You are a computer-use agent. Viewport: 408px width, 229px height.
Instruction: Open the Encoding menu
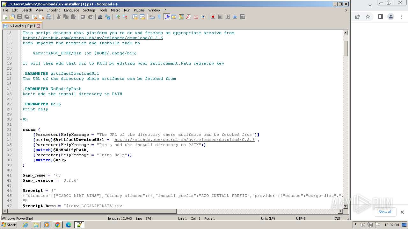click(x=53, y=10)
